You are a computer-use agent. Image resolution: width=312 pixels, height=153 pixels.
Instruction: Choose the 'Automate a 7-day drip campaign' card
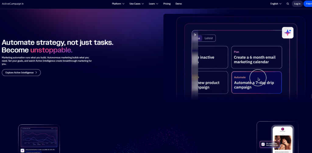point(256,82)
